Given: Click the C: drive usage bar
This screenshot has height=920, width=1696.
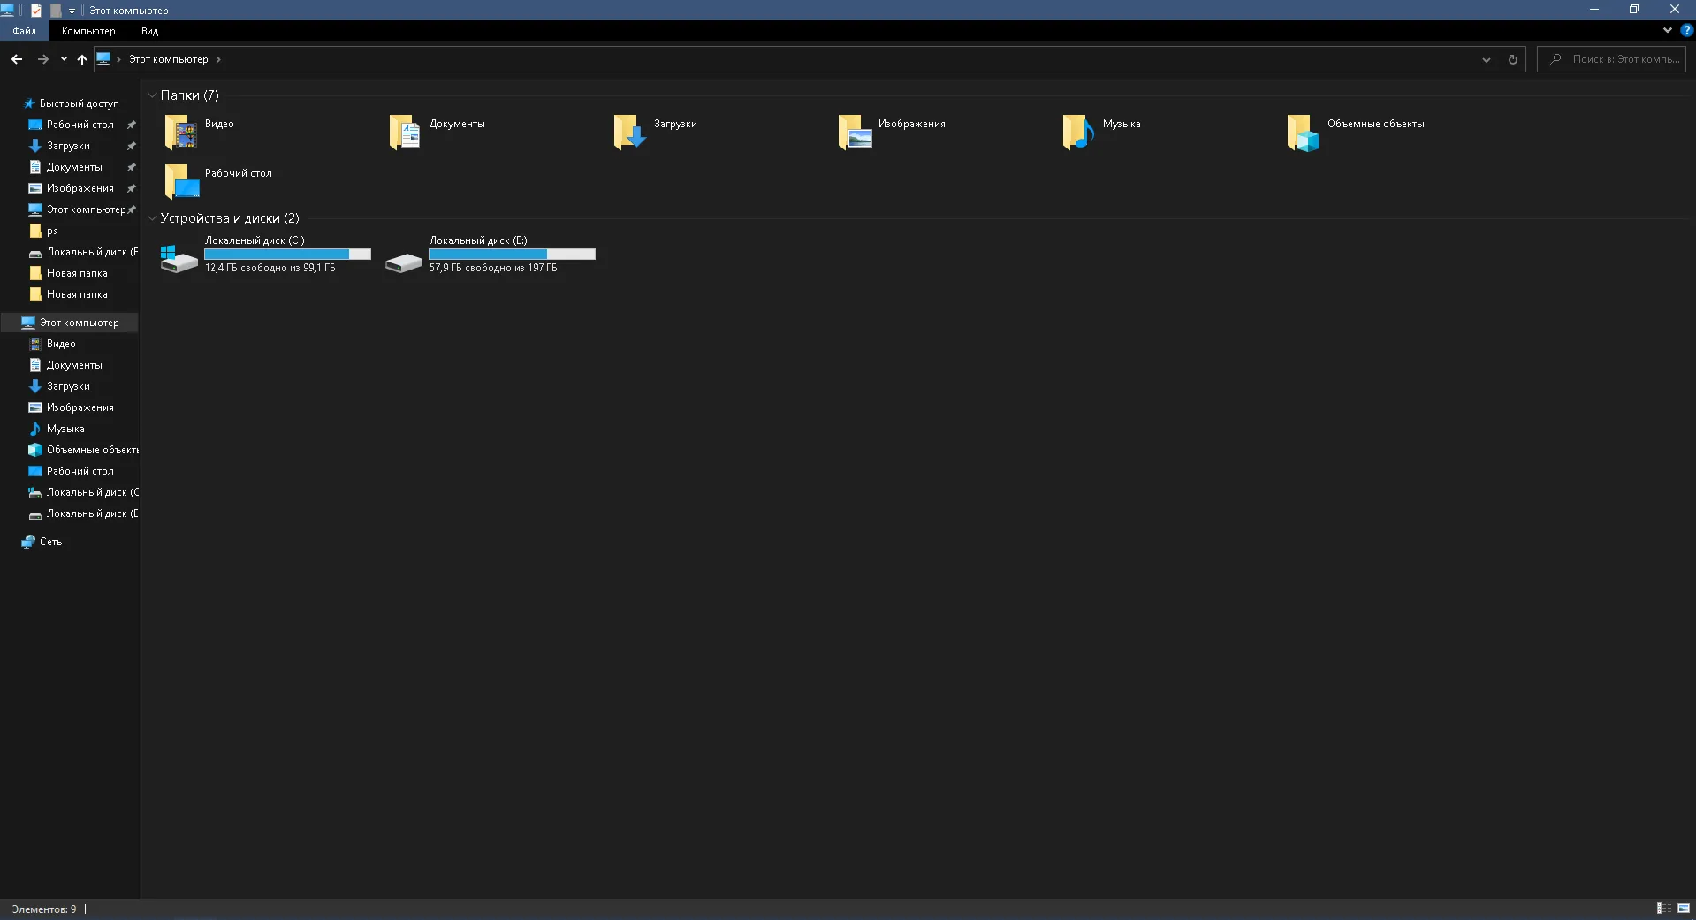Looking at the screenshot, I should (x=288, y=255).
